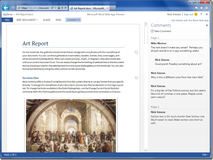The width and height of the screenshot is (213, 160).
Task: Click the New Comment button
Action: [x=161, y=31]
